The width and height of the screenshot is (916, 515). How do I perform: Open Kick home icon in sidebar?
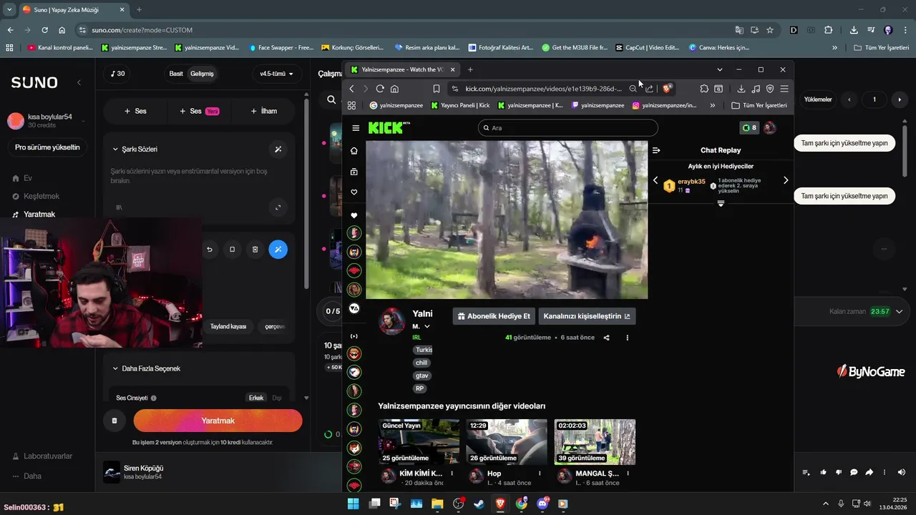pyautogui.click(x=354, y=151)
